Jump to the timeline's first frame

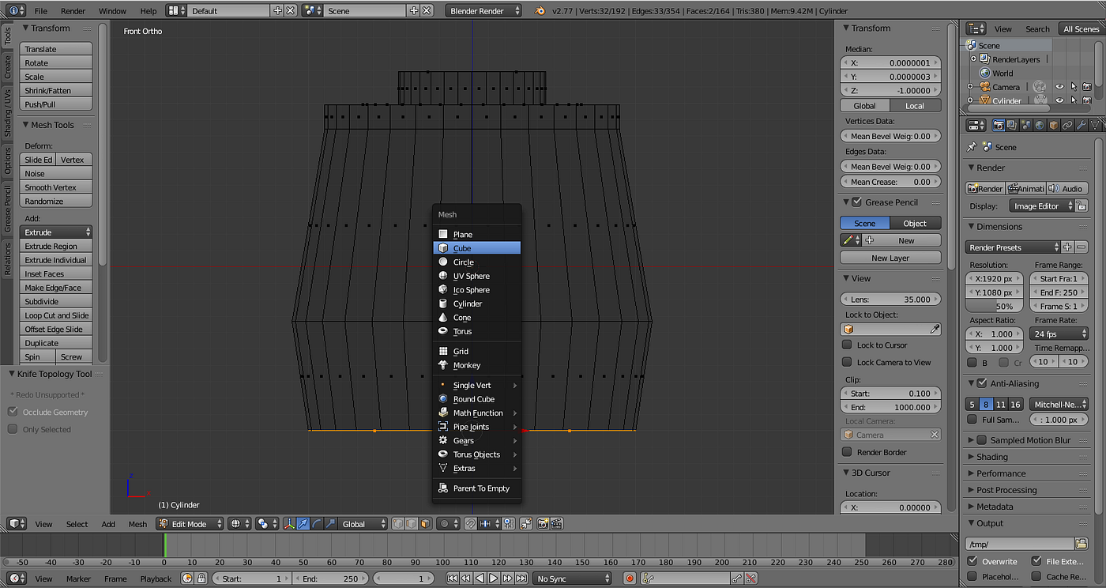click(x=452, y=579)
